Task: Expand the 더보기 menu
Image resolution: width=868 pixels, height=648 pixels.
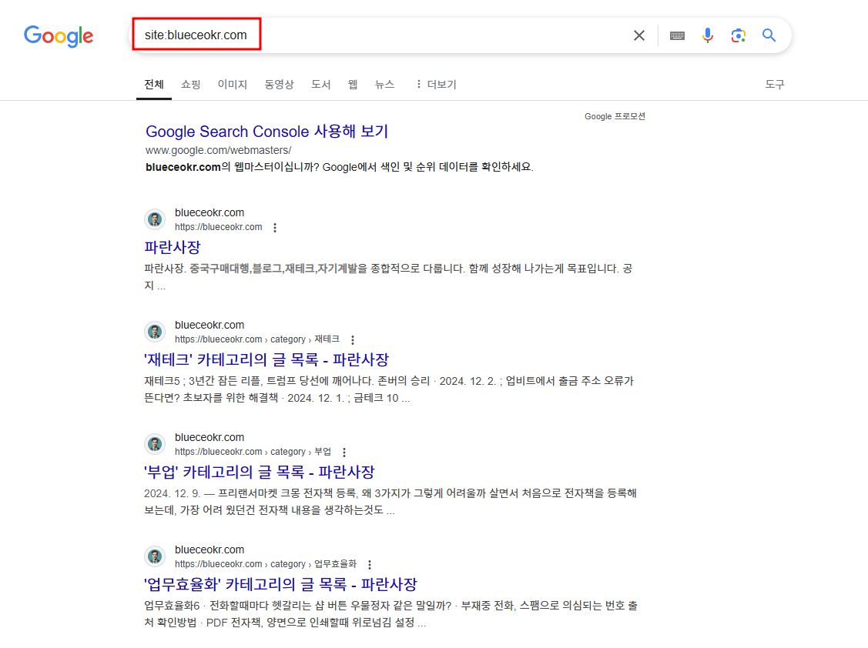Action: click(436, 84)
